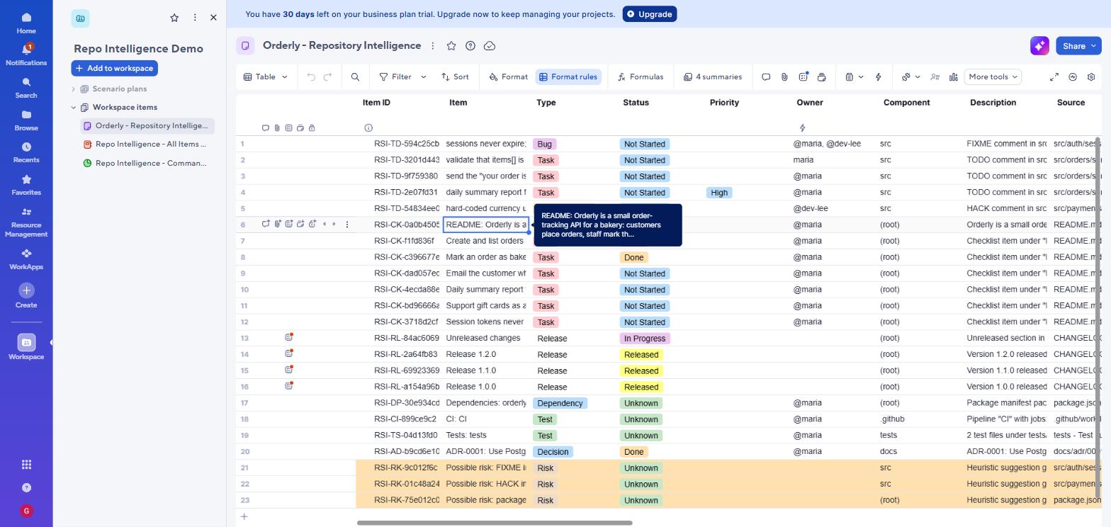Toggle the Format rules panel
This screenshot has width=1111, height=527.
coord(568,76)
